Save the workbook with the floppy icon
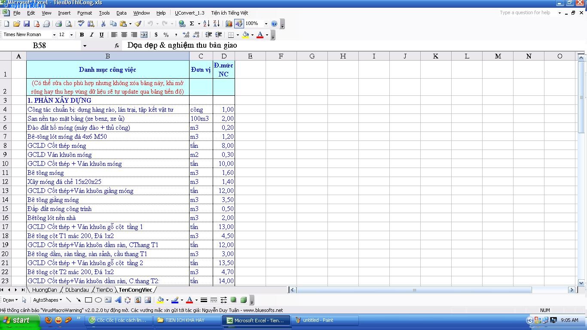 [x=26, y=24]
